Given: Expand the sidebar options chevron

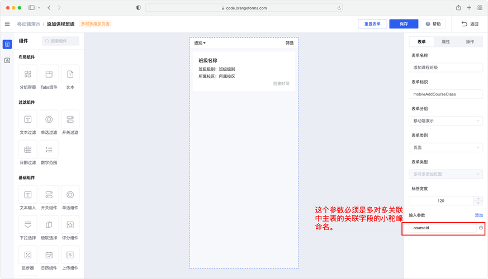Looking at the screenshot, I should point(39,8).
